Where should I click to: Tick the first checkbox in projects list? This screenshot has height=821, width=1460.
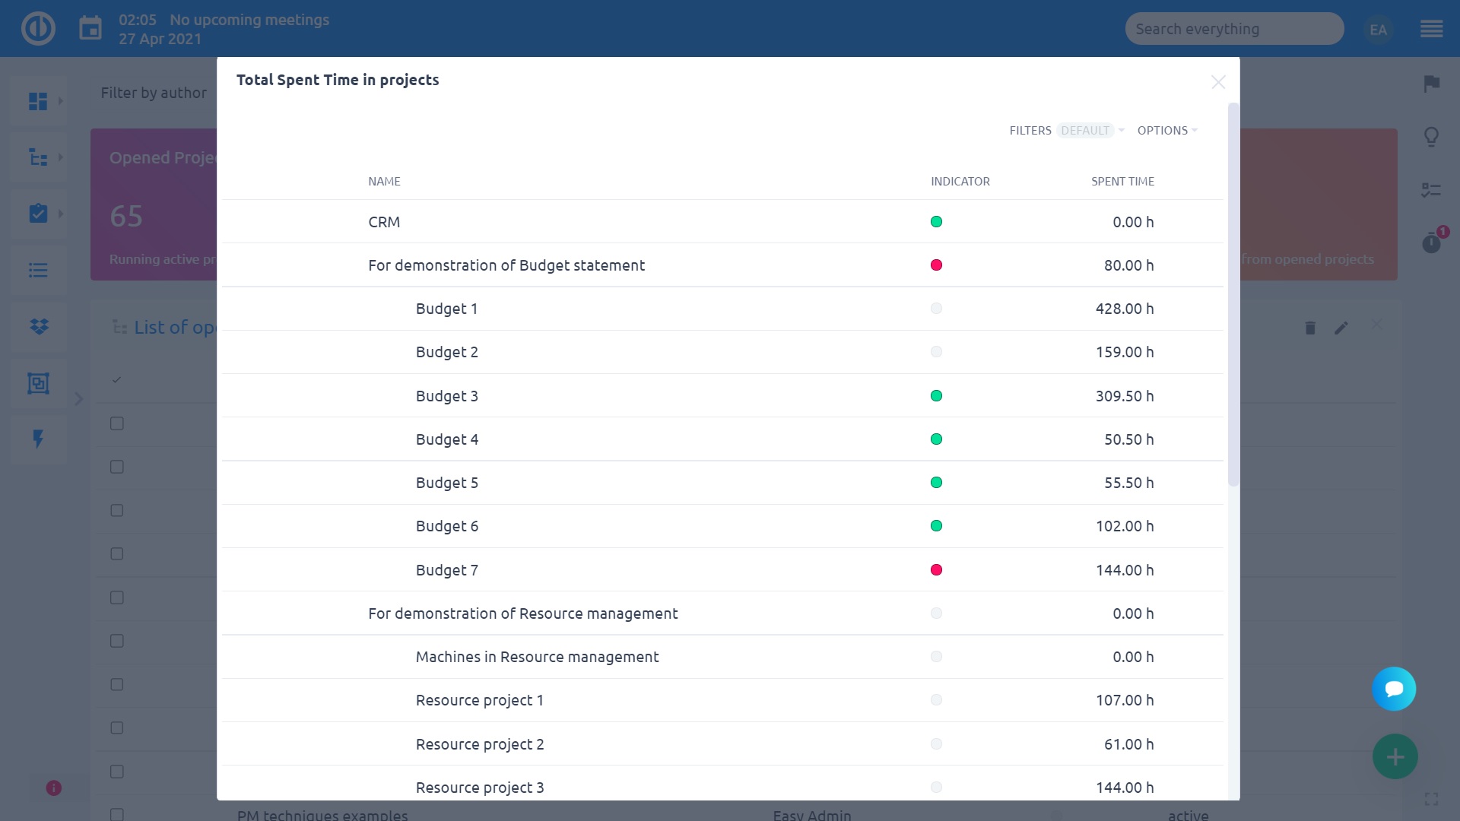point(116,423)
